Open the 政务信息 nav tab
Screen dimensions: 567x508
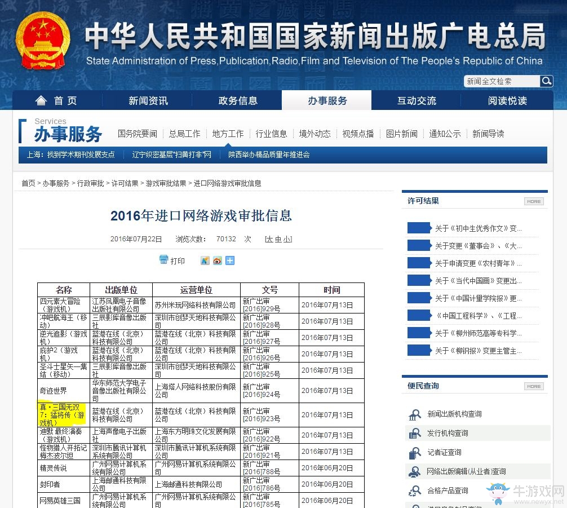click(238, 100)
